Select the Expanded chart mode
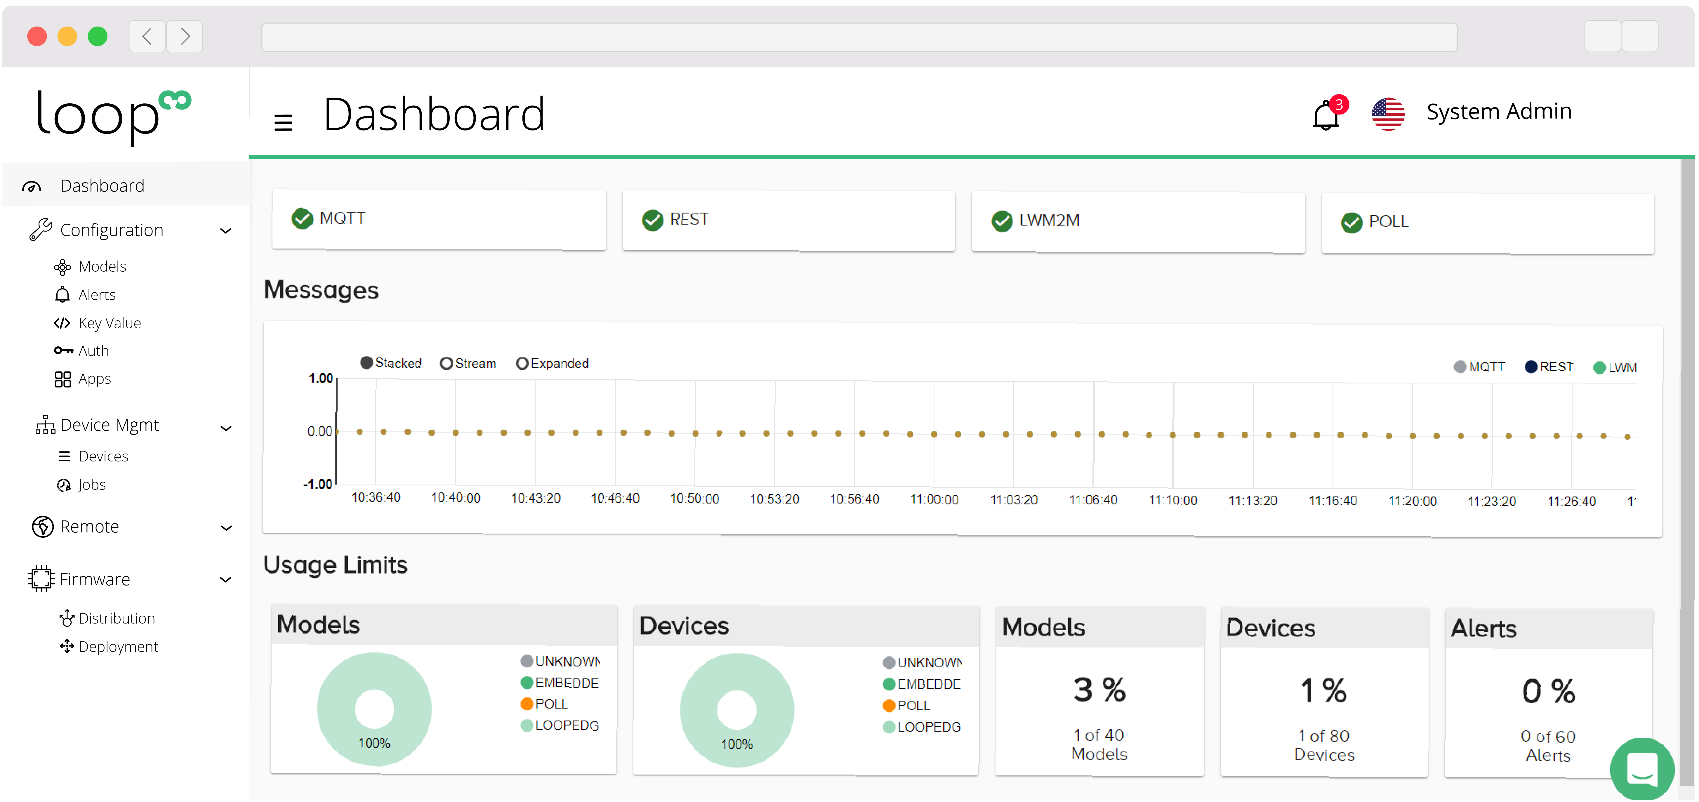The image size is (1699, 802). tap(552, 363)
